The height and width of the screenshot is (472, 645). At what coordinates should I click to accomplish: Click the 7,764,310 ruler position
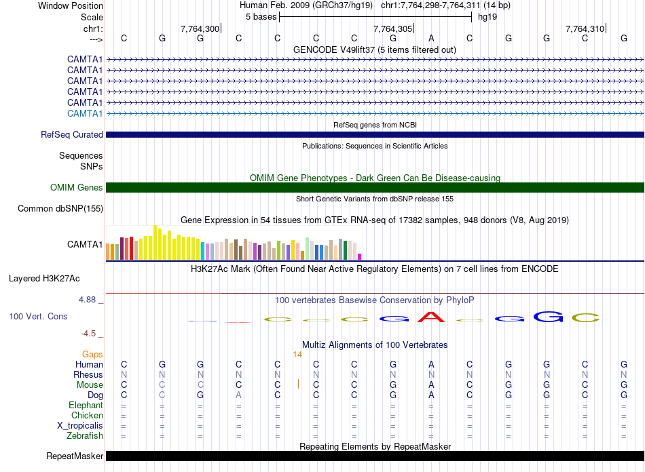click(585, 28)
